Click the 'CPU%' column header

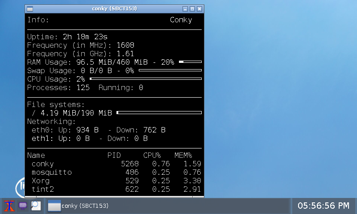152,155
